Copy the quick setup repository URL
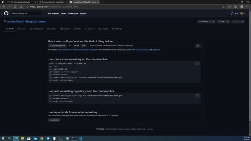The image size is (251, 141). (198, 45)
